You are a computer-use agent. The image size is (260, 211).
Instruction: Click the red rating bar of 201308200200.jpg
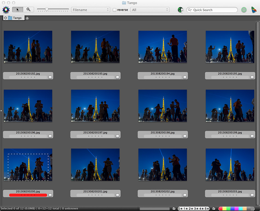[28, 195]
